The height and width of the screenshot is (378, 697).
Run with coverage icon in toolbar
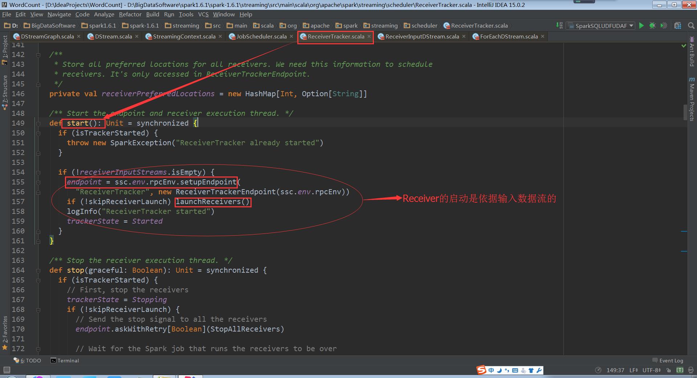click(x=664, y=25)
